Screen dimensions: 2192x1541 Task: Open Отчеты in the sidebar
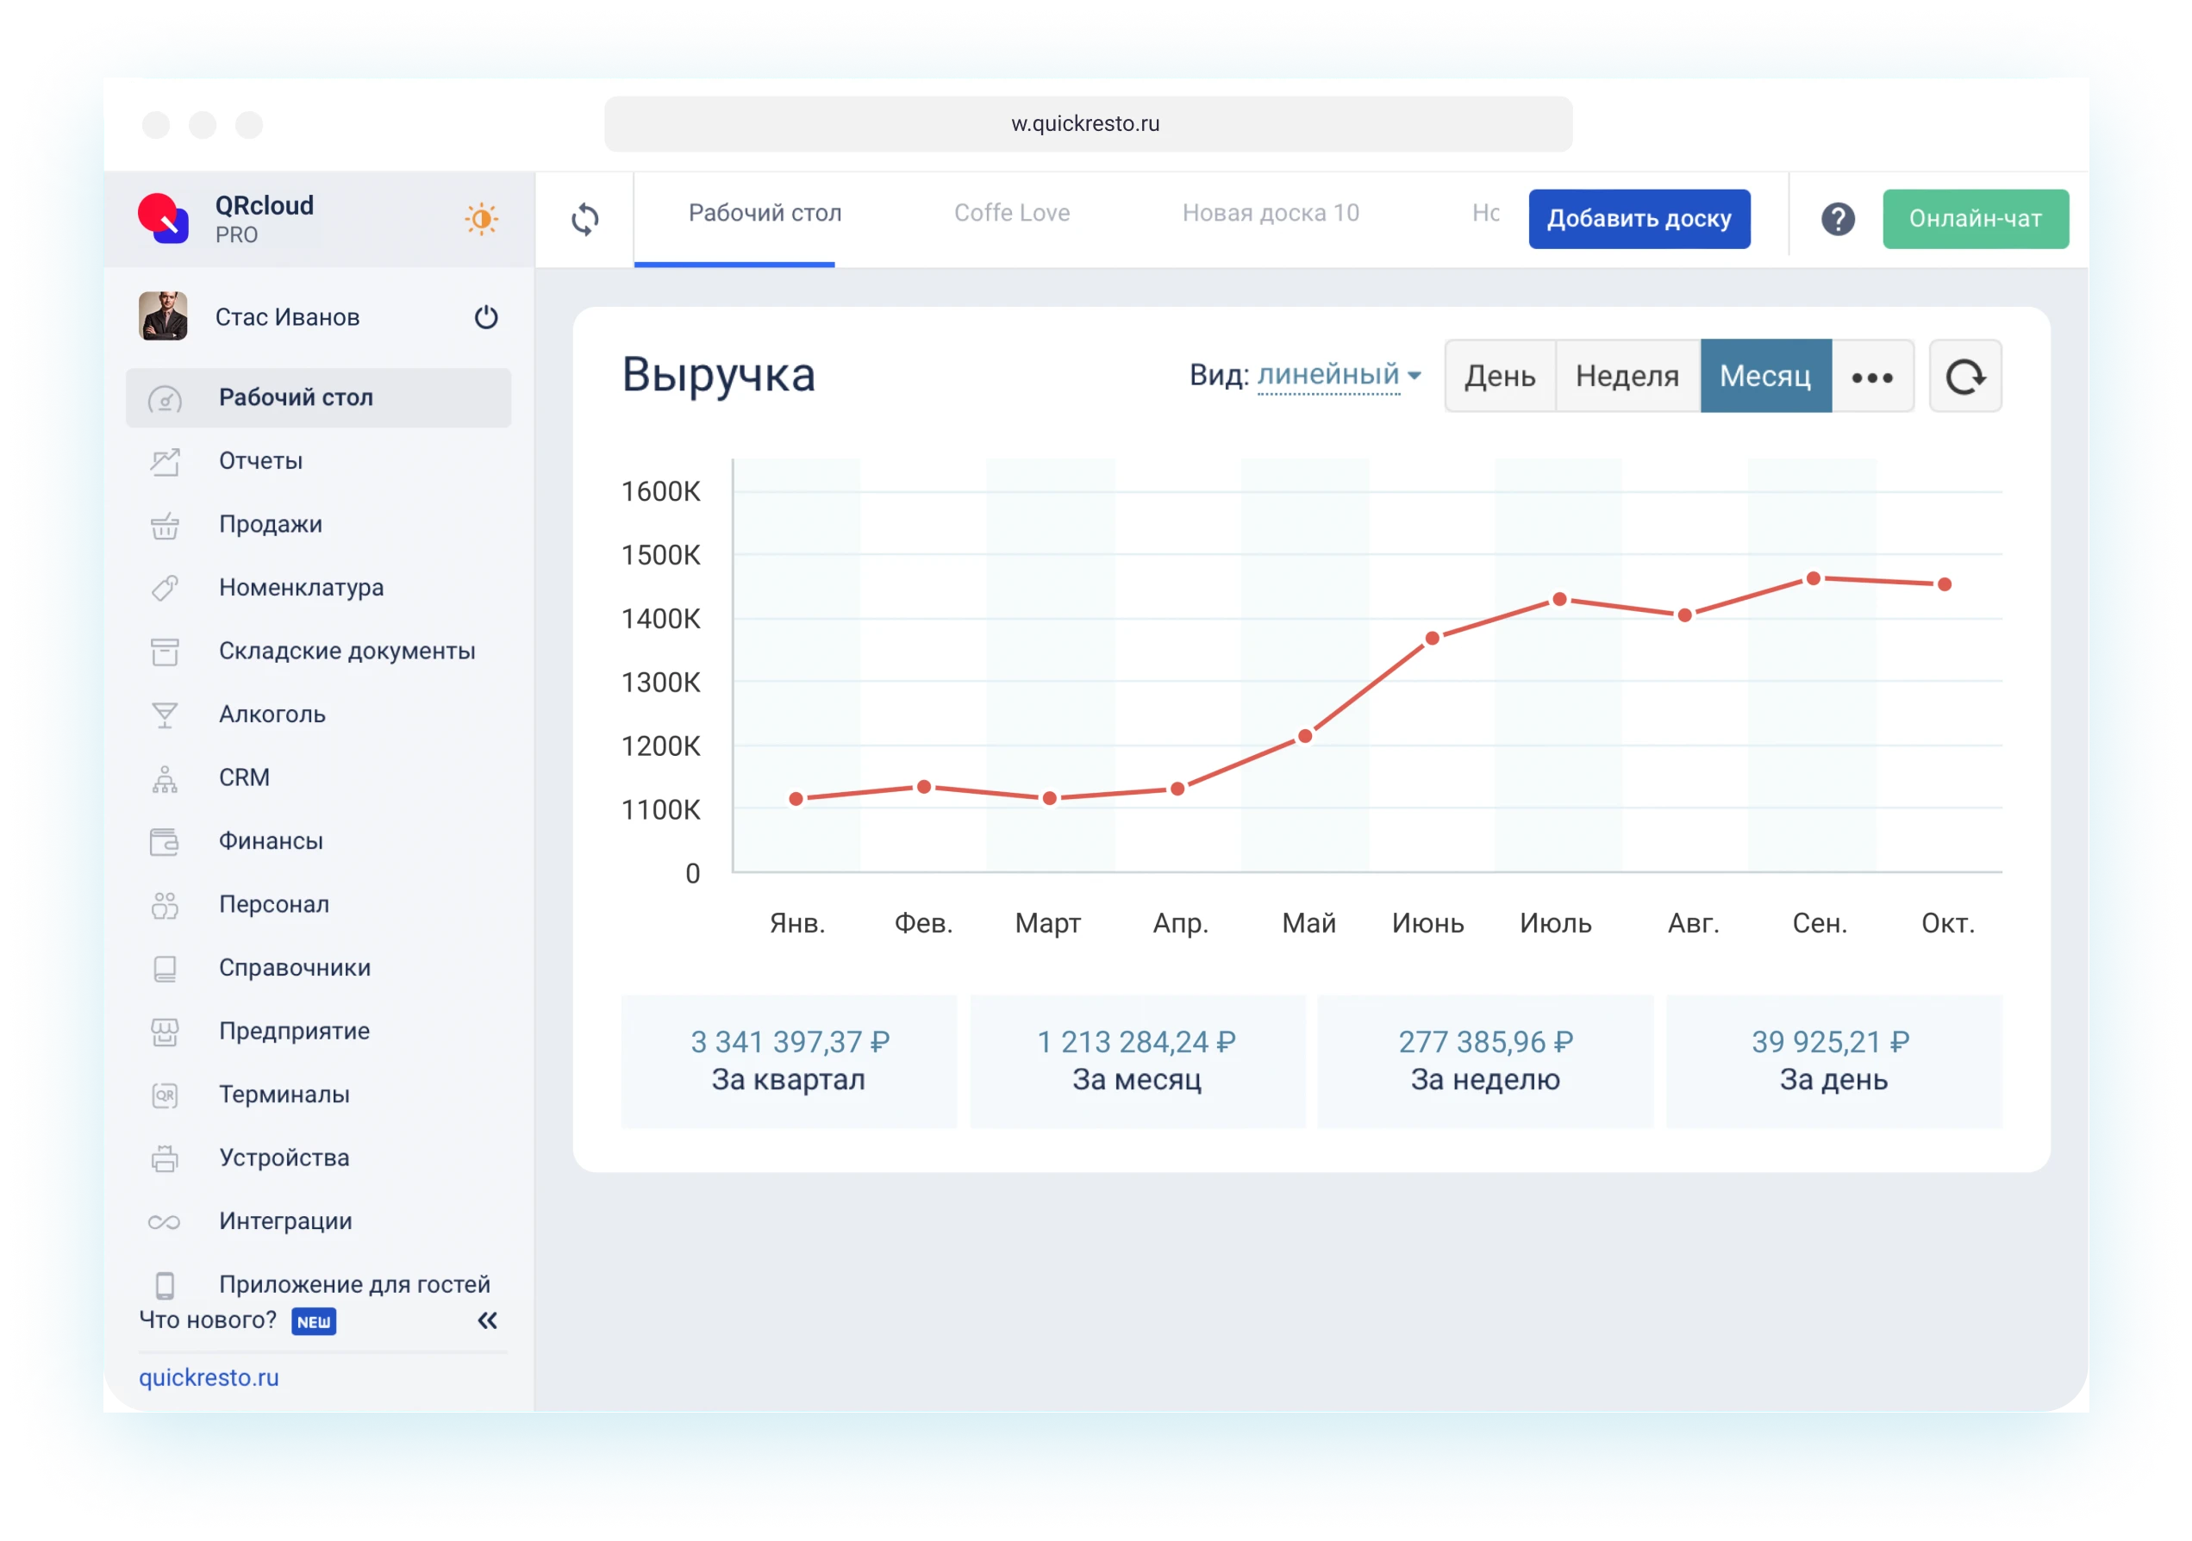[x=260, y=461]
